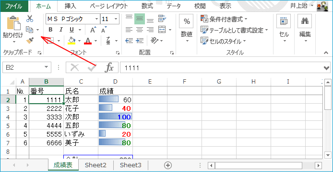The width and height of the screenshot is (333, 172).
Task: Open 数値 number format group
Action: click(187, 29)
